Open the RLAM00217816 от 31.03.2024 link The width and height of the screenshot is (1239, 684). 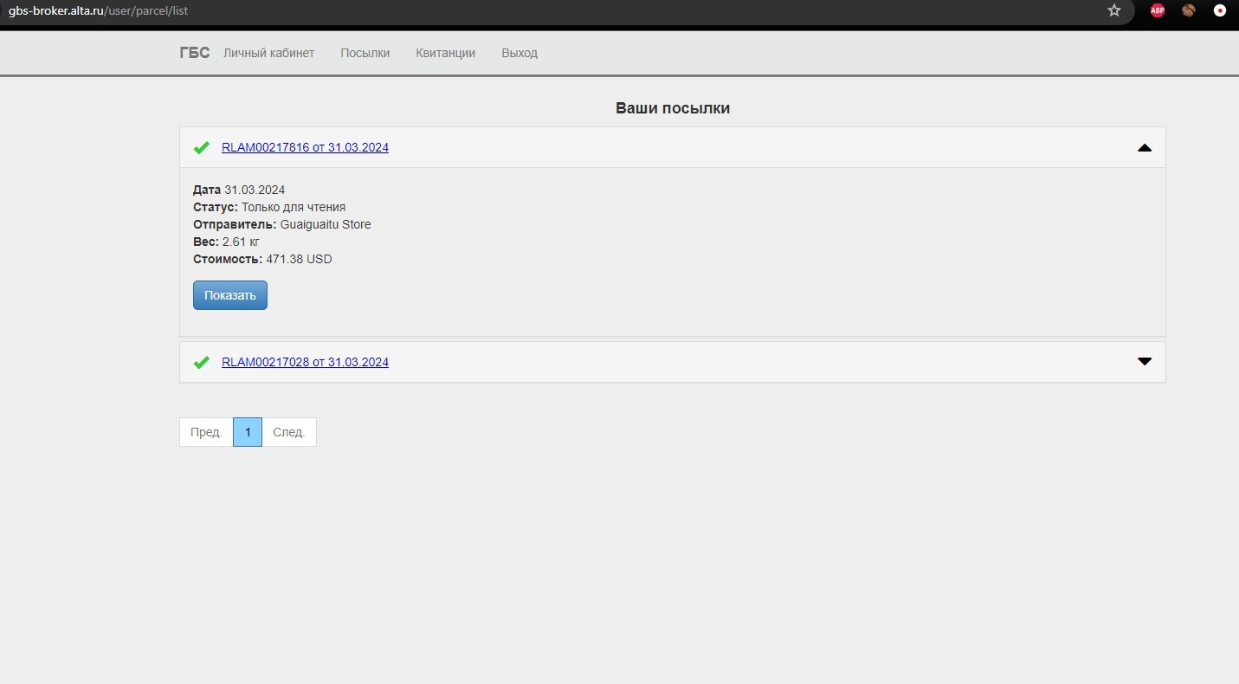305,148
